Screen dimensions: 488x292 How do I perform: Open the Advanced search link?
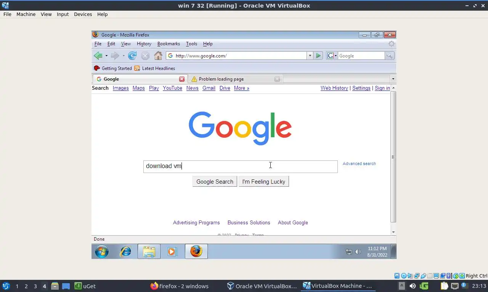click(x=359, y=163)
